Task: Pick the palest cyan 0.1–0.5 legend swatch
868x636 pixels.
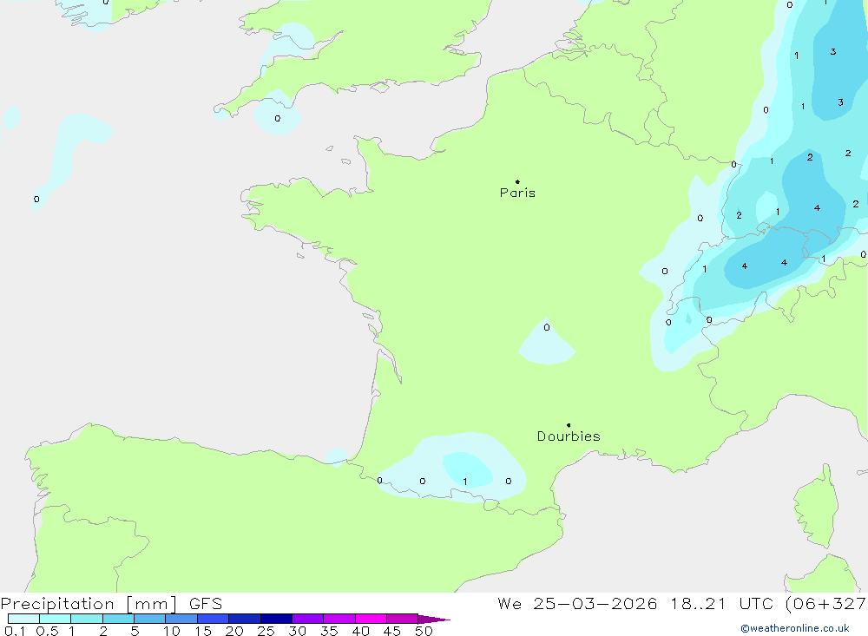Action: 23,619
